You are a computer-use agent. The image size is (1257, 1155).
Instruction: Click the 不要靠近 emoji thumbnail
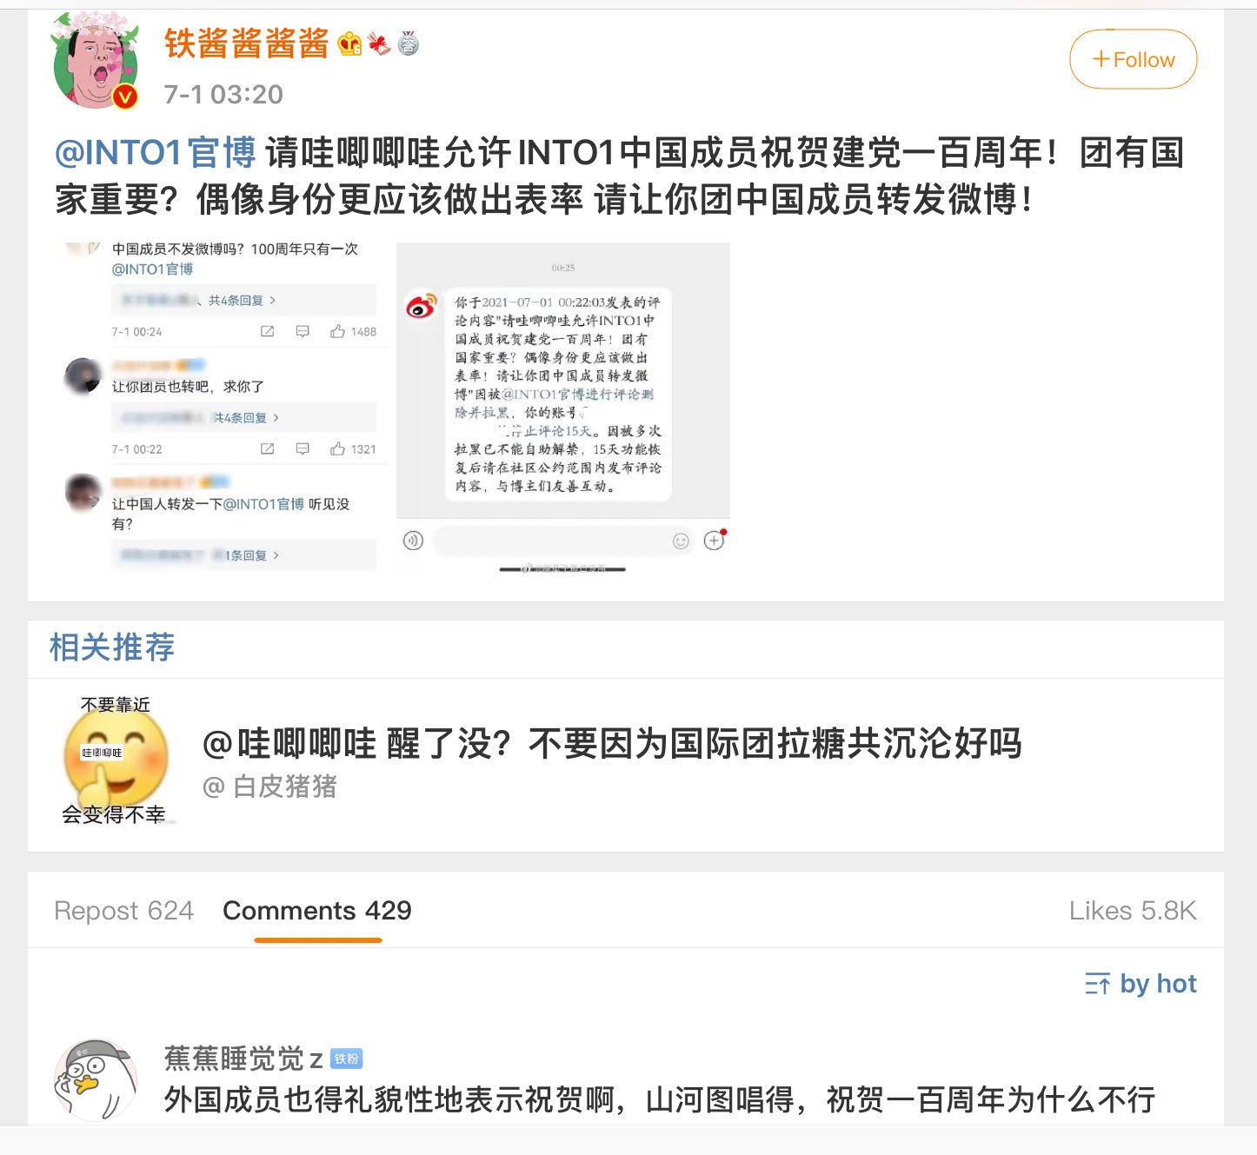pyautogui.click(x=115, y=760)
